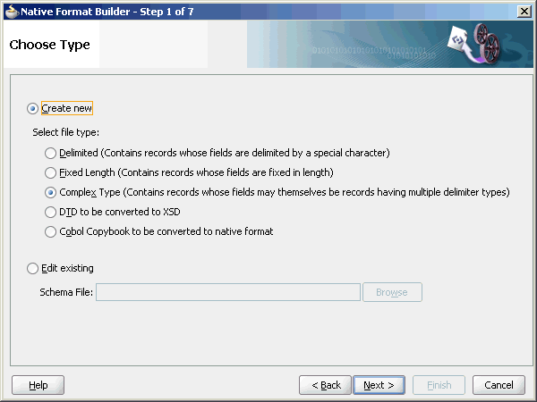The image size is (537, 402).
Task: Choose the Fixed Length file type
Action: [x=51, y=172]
